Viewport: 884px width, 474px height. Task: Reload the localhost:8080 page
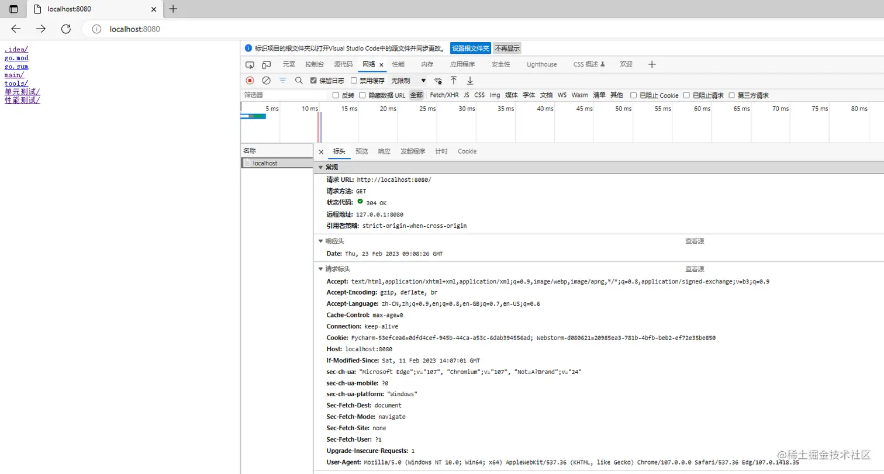[x=66, y=29]
